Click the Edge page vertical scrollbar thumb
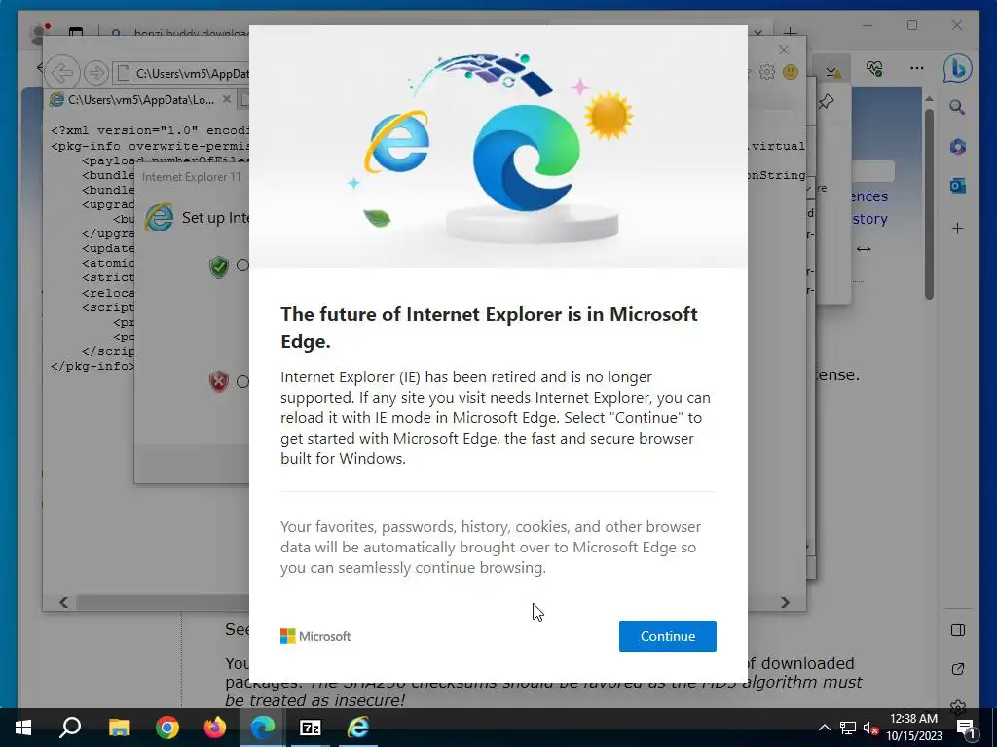This screenshot has height=747, width=997. [929, 203]
